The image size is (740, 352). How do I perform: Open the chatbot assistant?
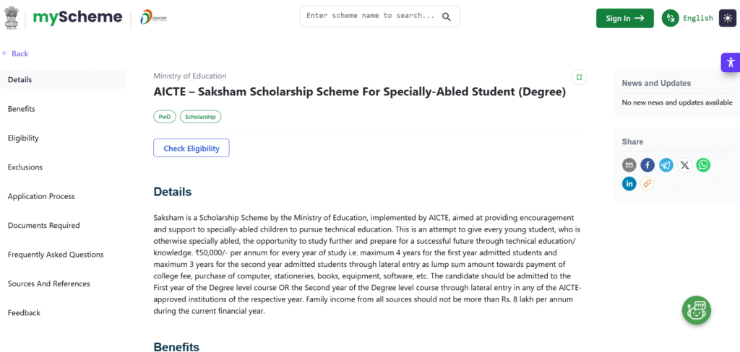click(x=697, y=310)
